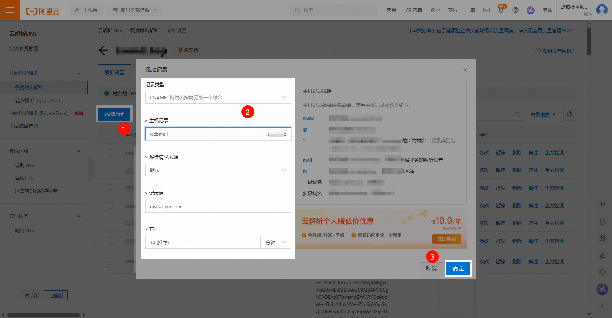612x318 pixels.
Task: Click the 记录值 input field
Action: [218, 207]
